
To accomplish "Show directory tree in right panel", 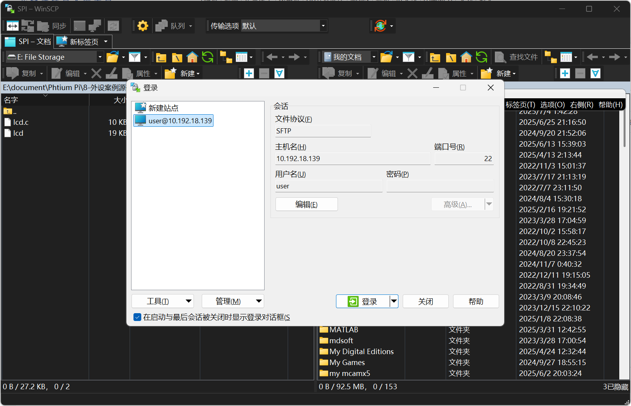I will 551,57.
